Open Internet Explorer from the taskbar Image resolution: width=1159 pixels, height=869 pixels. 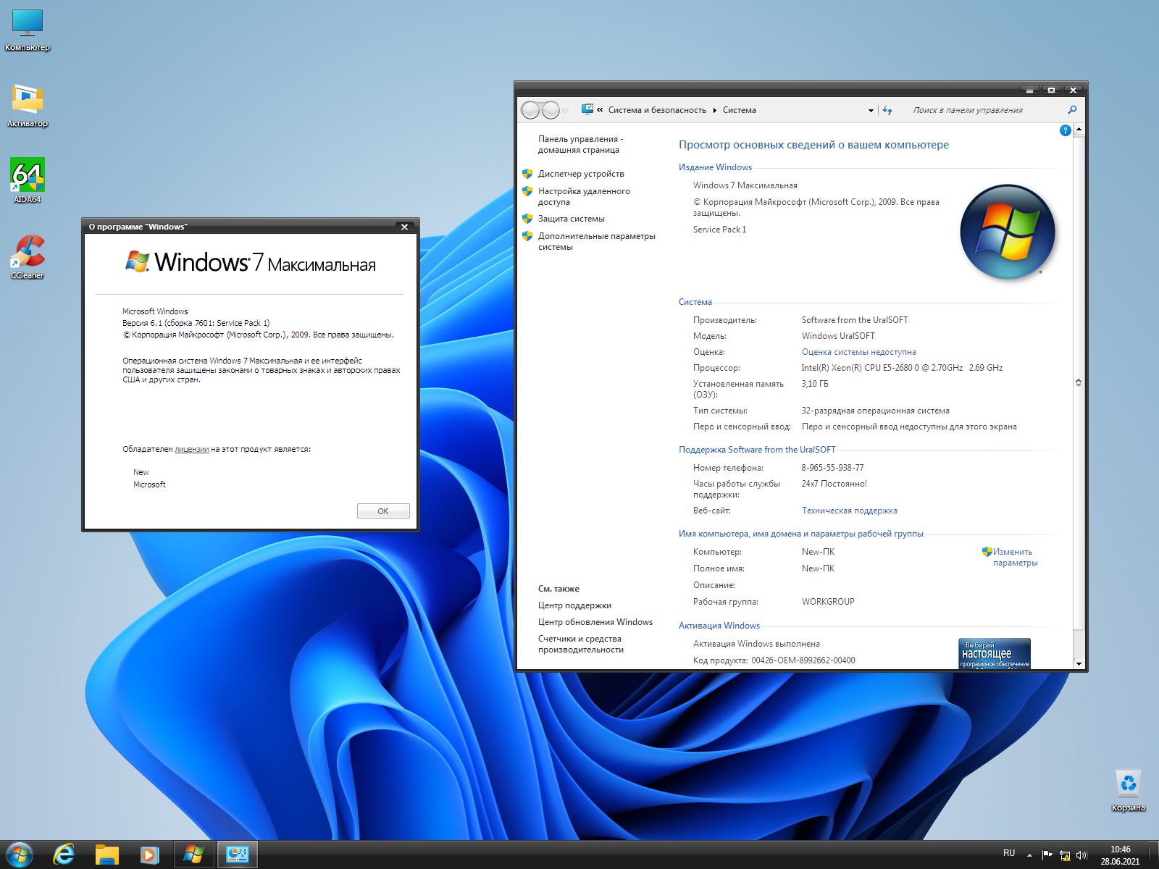64,855
